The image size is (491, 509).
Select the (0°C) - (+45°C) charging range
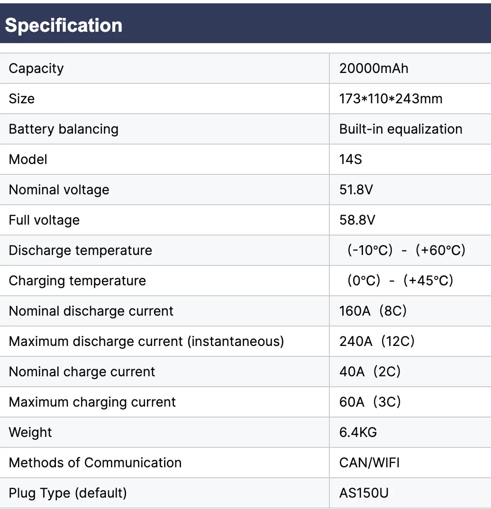point(400,281)
